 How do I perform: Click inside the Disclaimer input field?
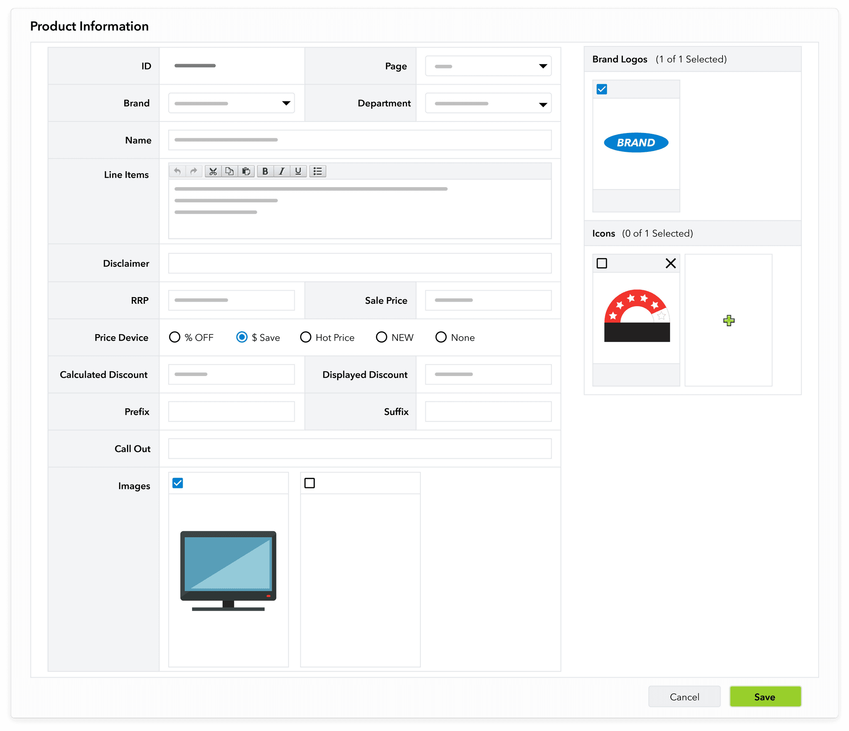click(360, 263)
